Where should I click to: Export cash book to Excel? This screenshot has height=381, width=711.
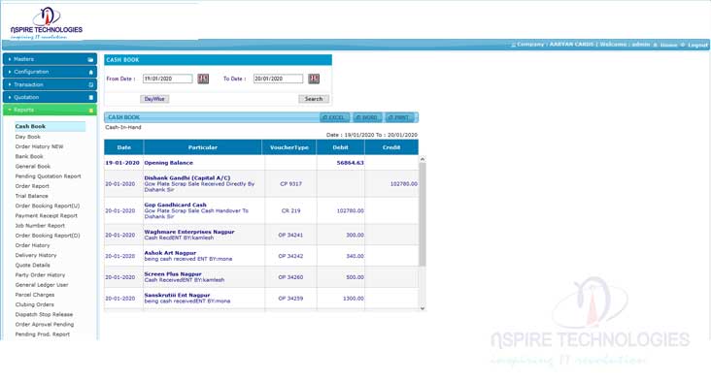pyautogui.click(x=335, y=117)
